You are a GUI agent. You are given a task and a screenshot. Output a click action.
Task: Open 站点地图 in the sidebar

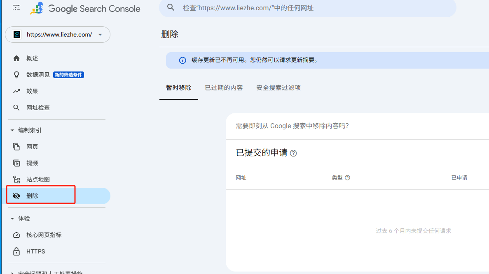(x=38, y=180)
